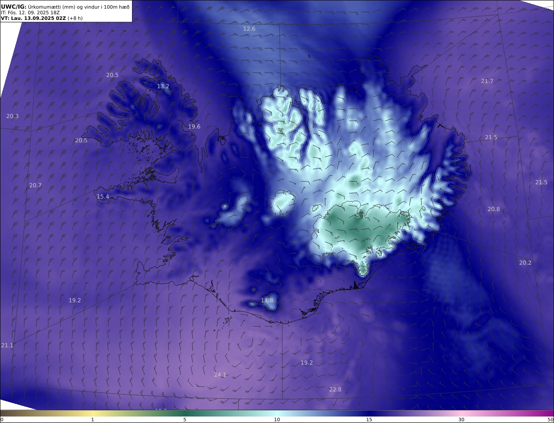
Task: Click the 20.2 value label
Action: (525, 263)
